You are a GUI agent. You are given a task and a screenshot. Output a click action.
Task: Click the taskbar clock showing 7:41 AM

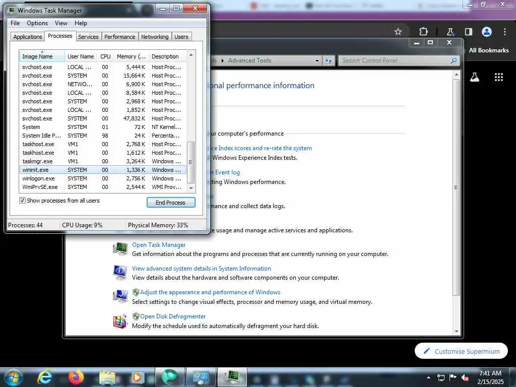click(490, 377)
